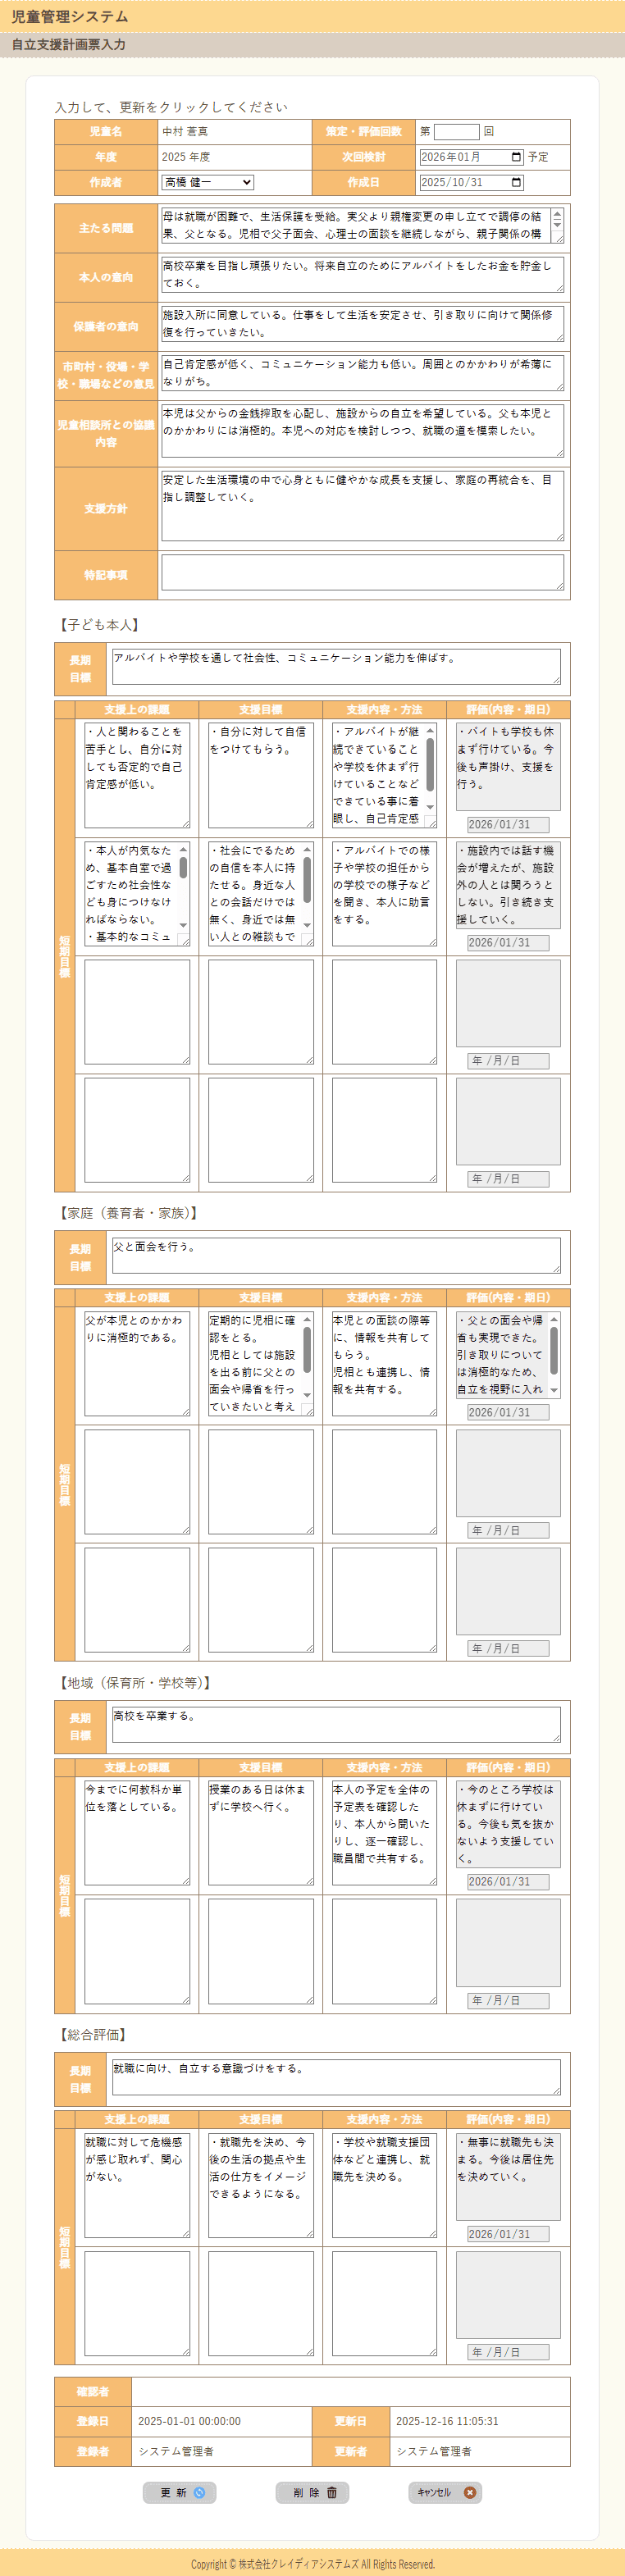Edit 総合評価 long-term goal 就職に向け field
This screenshot has width=625, height=2576.
point(335,2076)
